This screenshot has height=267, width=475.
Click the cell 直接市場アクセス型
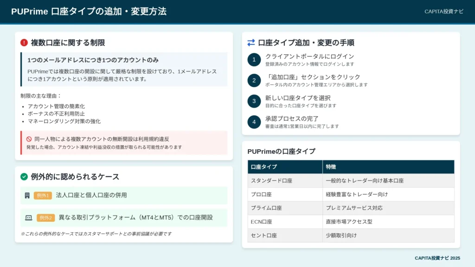click(389, 222)
